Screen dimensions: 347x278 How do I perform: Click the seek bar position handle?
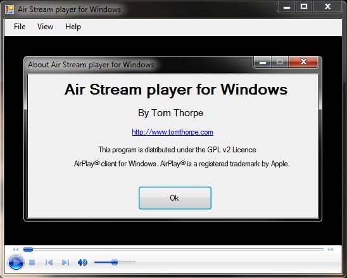(28, 249)
